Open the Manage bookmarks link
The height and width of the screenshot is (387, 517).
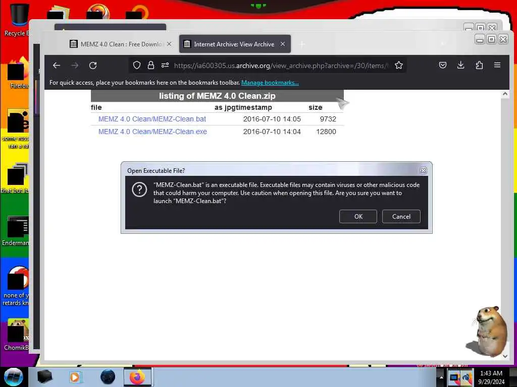click(x=270, y=83)
